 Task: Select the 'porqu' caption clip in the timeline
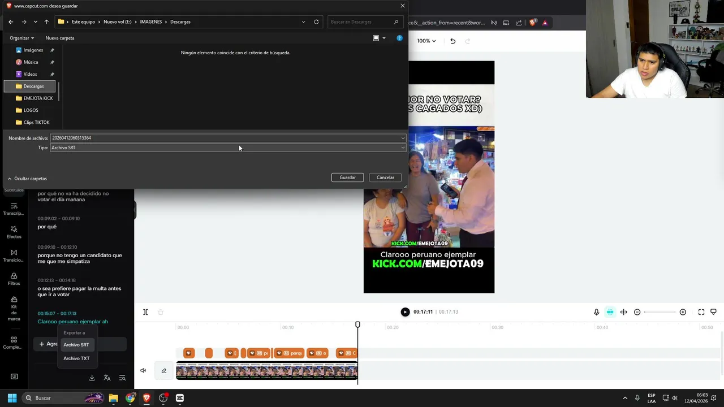point(290,353)
